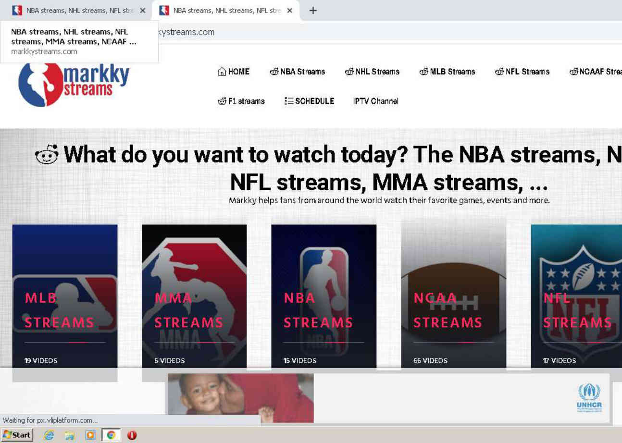Screen dimensions: 622x443
Task: Close the first browser tab
Action: (x=143, y=10)
